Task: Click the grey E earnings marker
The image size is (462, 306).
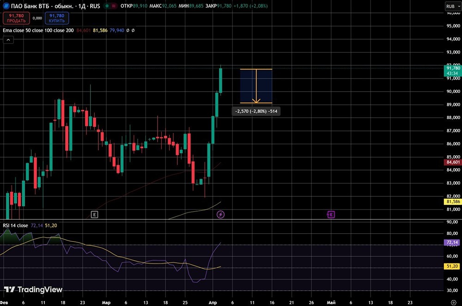Action: [94, 214]
